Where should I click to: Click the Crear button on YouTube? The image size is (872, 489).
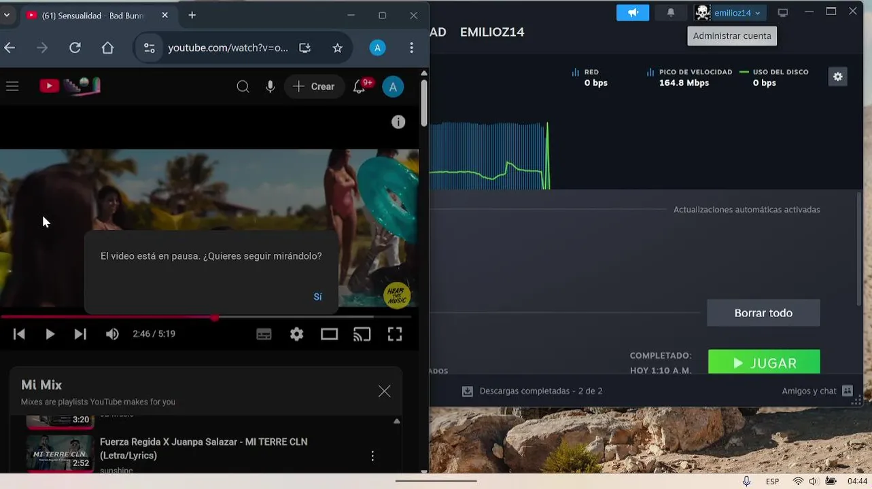(x=314, y=86)
